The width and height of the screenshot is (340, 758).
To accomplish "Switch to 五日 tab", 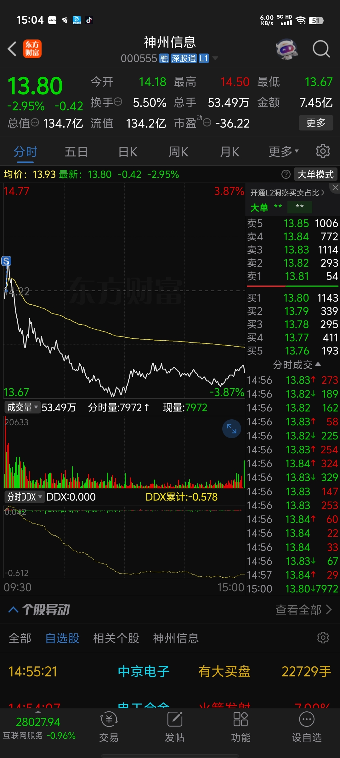I will (x=76, y=152).
